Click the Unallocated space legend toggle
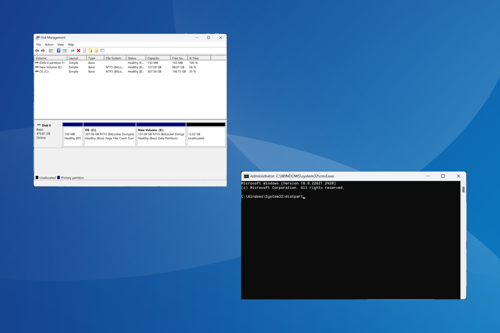500x333 pixels. point(37,178)
